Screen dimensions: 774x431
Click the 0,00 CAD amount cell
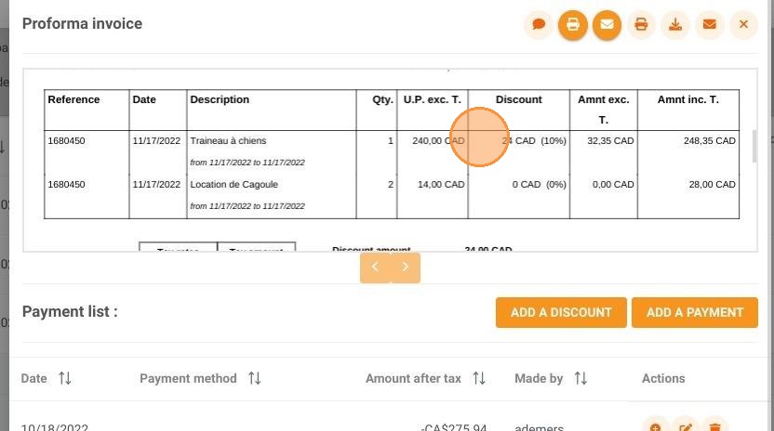point(613,185)
